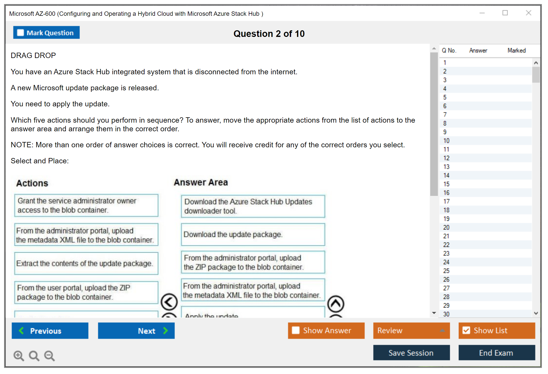Image resolution: width=548 pixels, height=374 pixels.
Task: Select 'Extract the contents of the update package' action
Action: 86,263
